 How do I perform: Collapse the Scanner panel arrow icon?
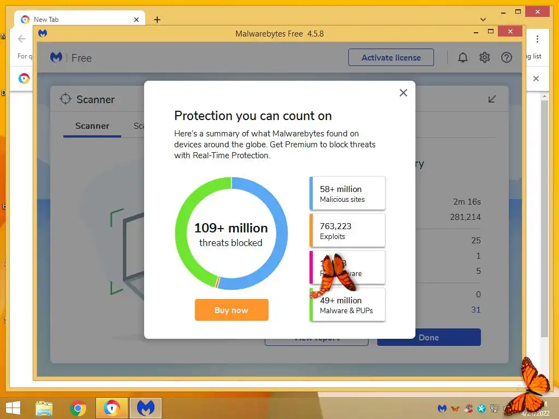point(492,99)
